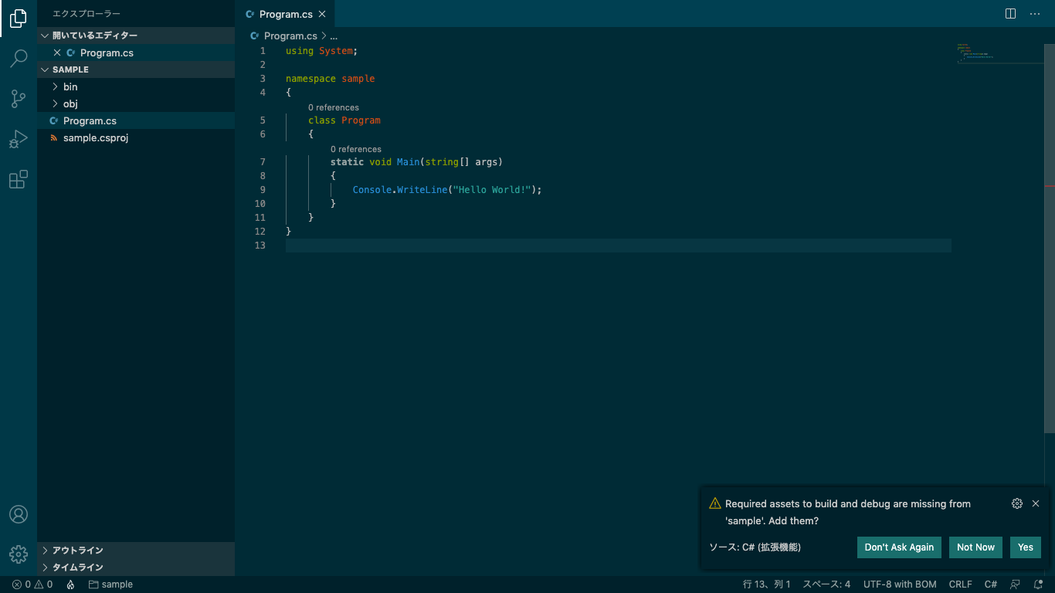Click the errors and warnings status indicator

click(32, 585)
